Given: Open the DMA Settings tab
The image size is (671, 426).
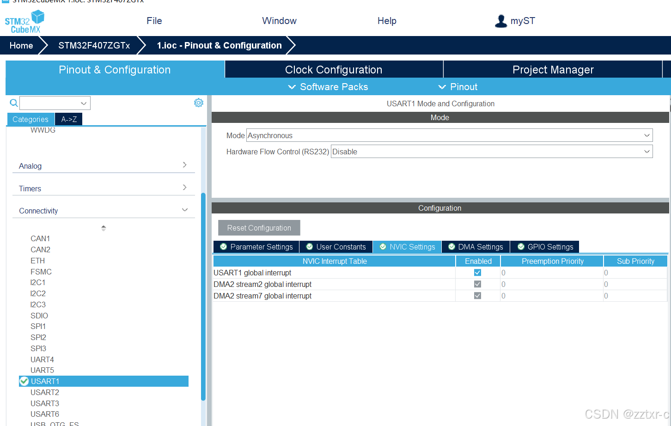Looking at the screenshot, I should tap(476, 247).
